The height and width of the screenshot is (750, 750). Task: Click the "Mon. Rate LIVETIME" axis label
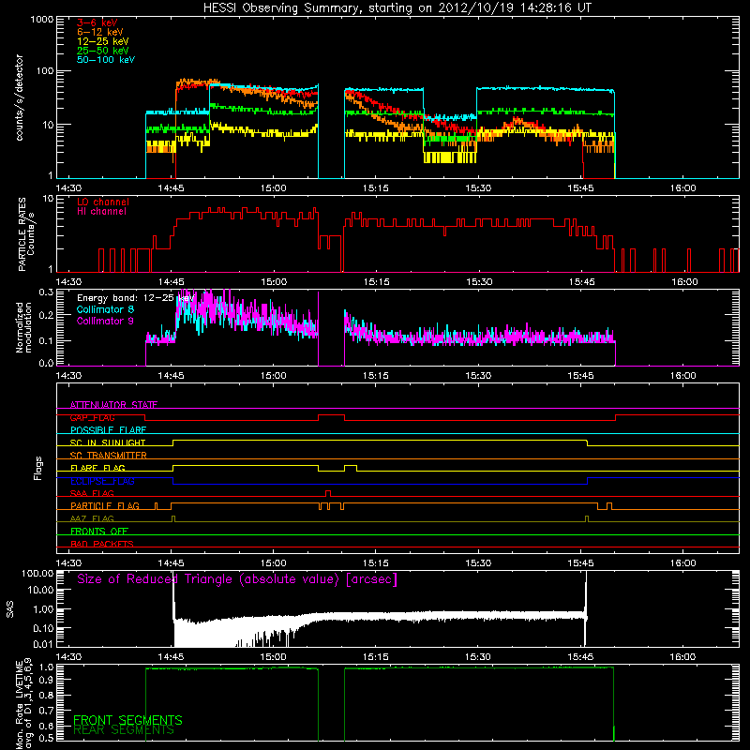(x=20, y=705)
